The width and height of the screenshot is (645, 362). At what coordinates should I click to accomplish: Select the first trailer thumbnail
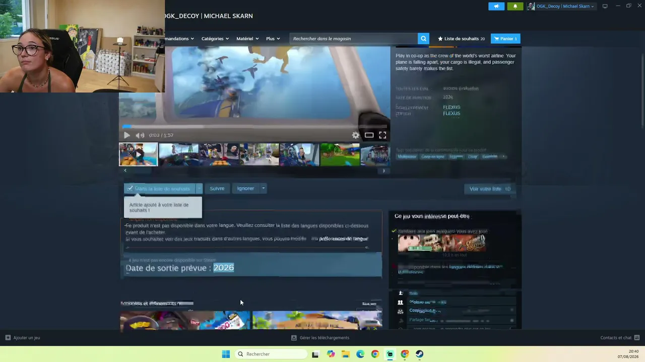tap(138, 154)
